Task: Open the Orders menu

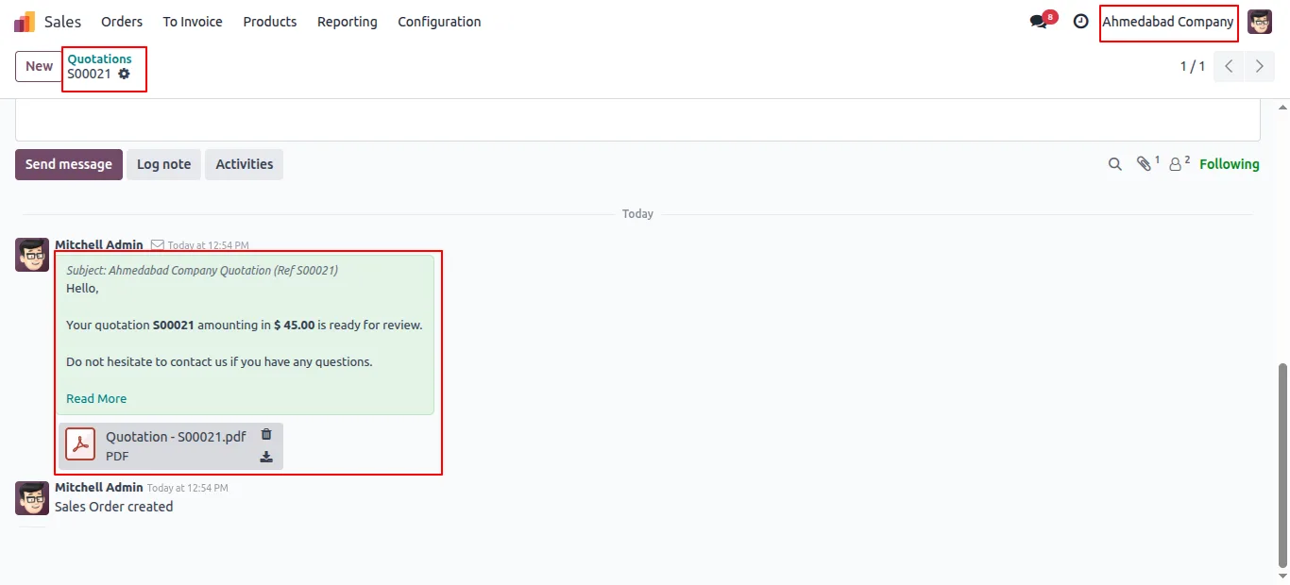Action: (122, 22)
